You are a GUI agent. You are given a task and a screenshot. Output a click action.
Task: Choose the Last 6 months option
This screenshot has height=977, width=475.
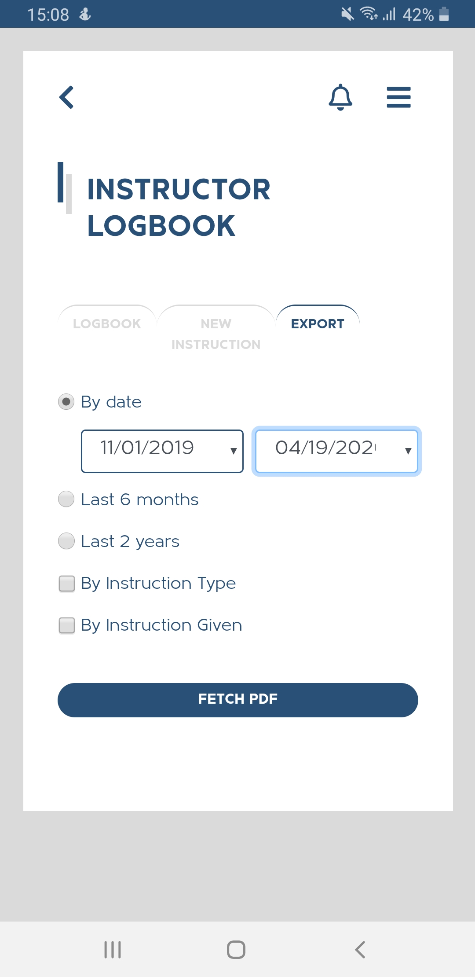[x=66, y=499]
